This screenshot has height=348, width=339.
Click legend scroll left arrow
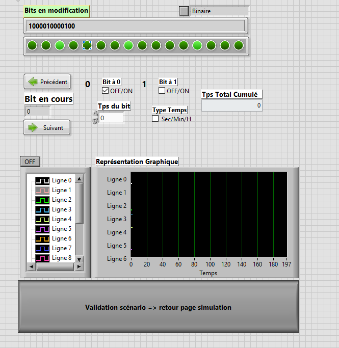coord(31,267)
